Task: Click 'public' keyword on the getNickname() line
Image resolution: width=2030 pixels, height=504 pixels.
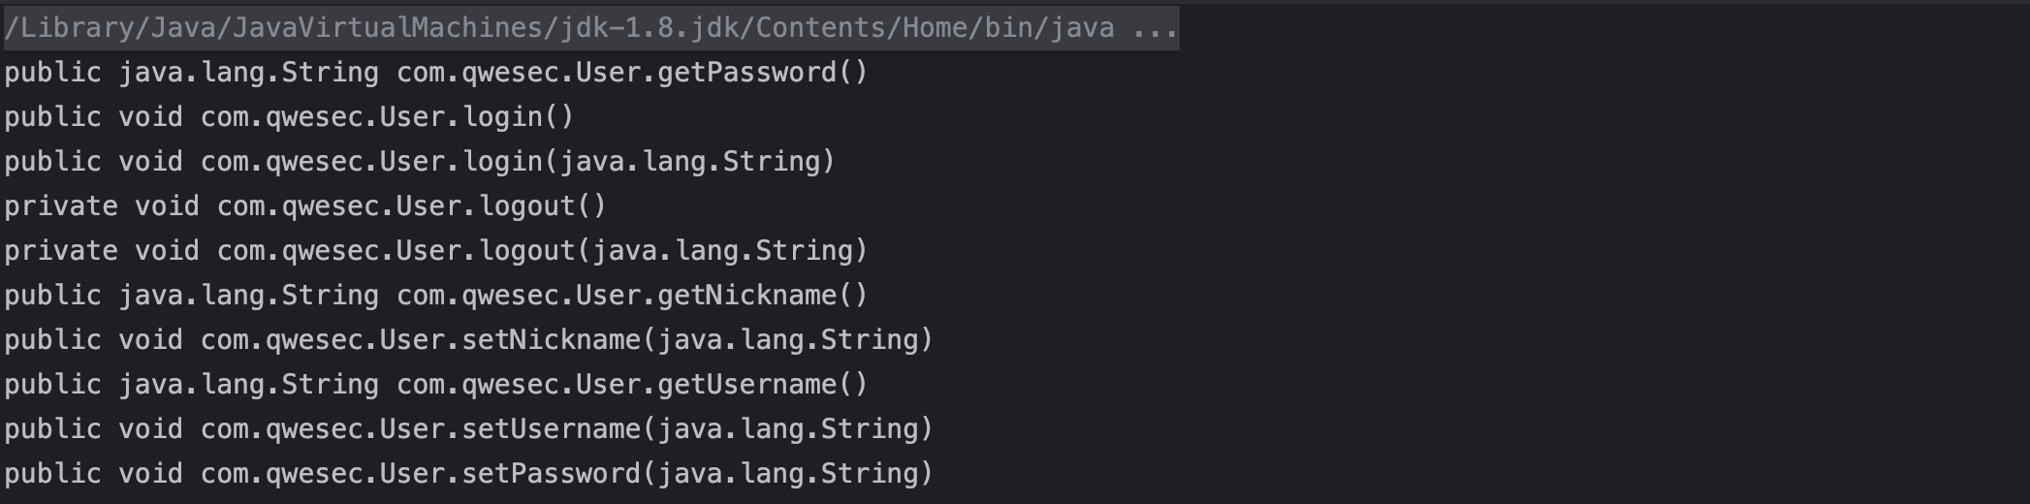Action: coord(52,296)
